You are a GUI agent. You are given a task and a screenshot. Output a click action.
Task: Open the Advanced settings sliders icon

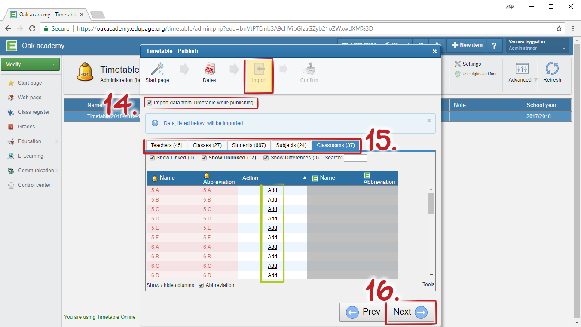[522, 69]
